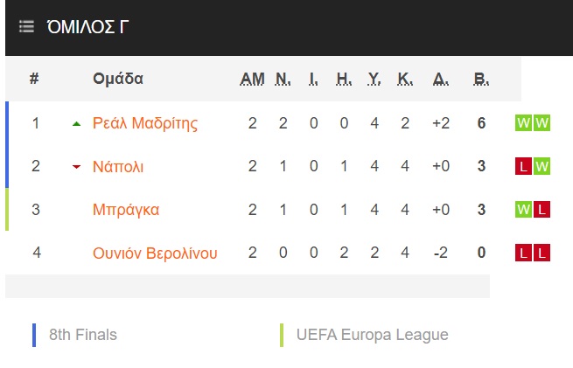The height and width of the screenshot is (368, 573).
Task: Click the red L badge in Μπράγκα row
Action: coord(542,210)
